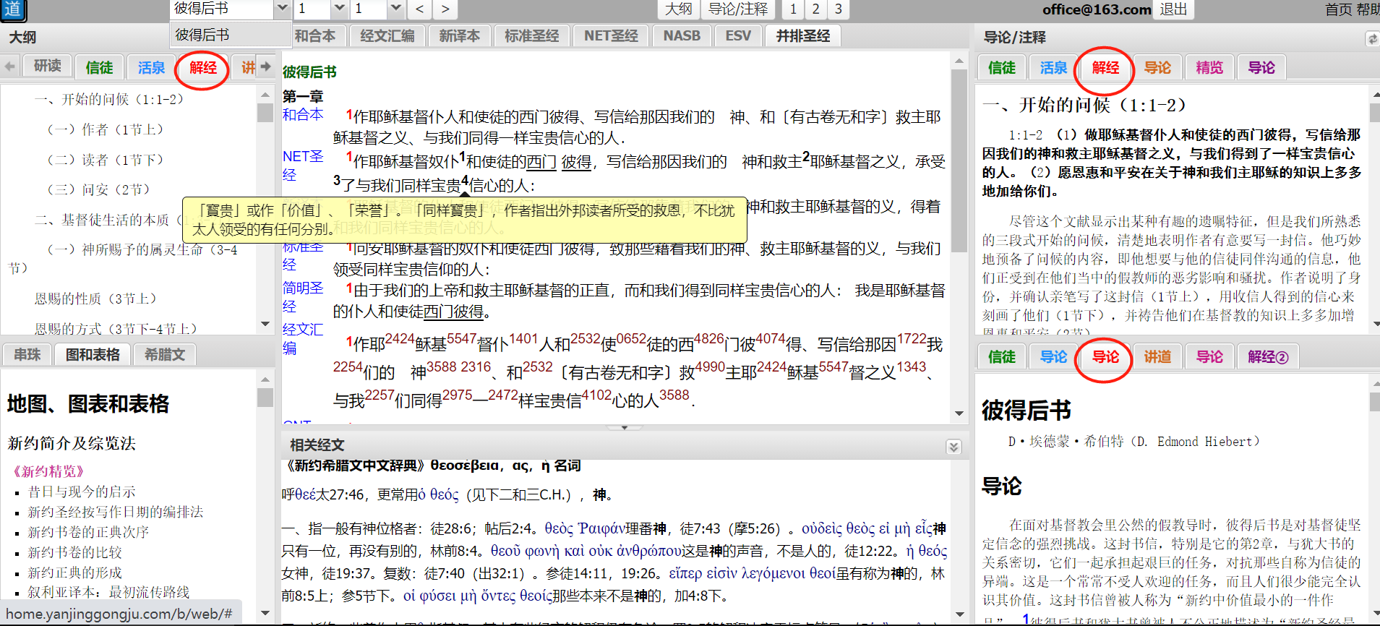
Task: Select outline item （二）读者（1节下）
Action: 106,160
